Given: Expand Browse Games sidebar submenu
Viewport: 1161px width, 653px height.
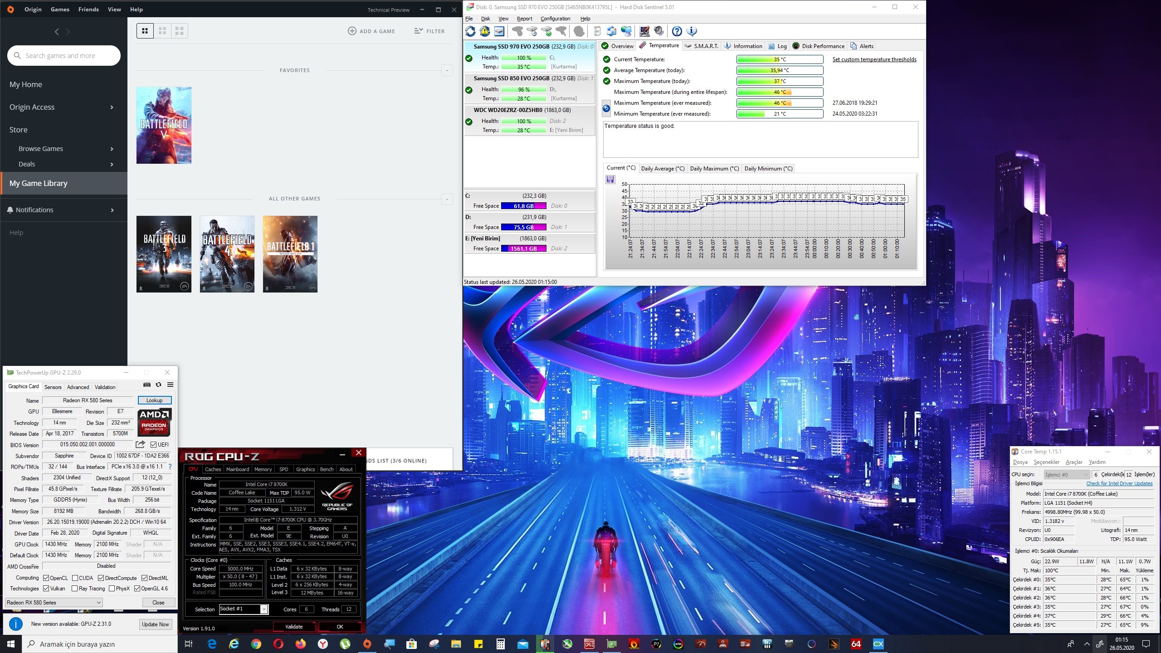Looking at the screenshot, I should (x=112, y=149).
